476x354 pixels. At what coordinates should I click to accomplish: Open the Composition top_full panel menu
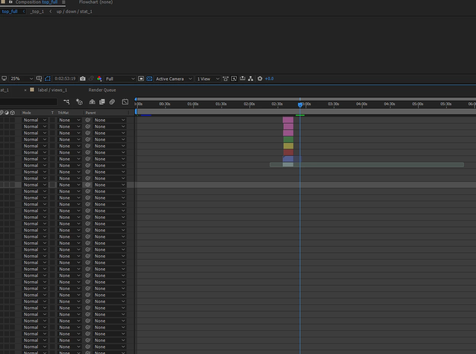click(64, 2)
